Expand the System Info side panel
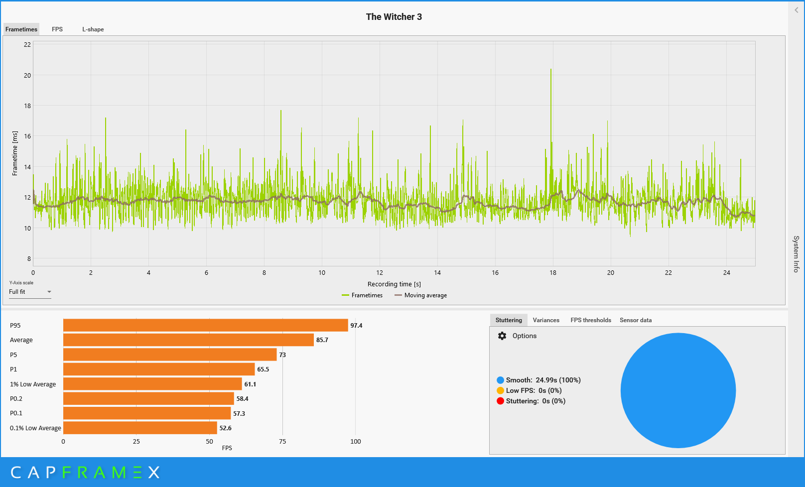The image size is (805, 487). click(x=796, y=254)
